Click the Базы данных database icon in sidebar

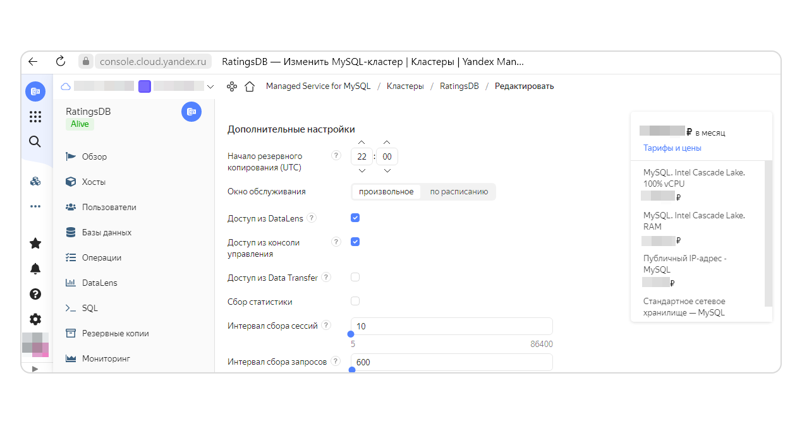71,232
